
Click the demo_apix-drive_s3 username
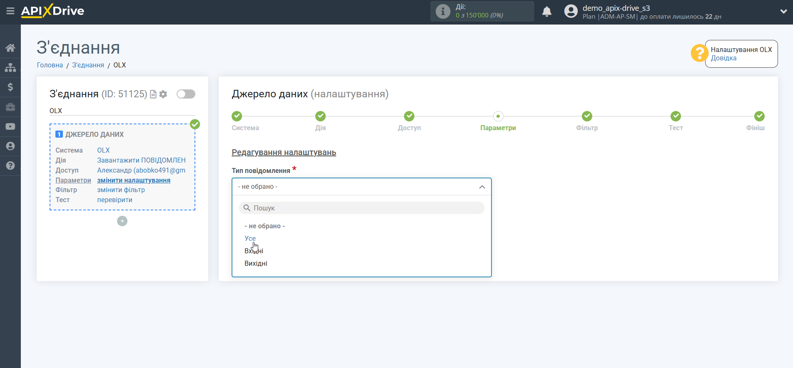[616, 8]
